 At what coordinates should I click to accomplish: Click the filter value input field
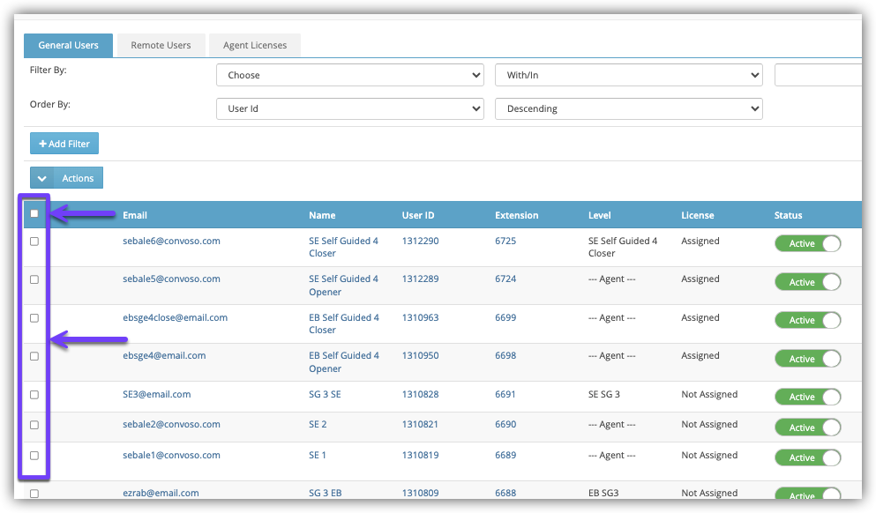[818, 75]
